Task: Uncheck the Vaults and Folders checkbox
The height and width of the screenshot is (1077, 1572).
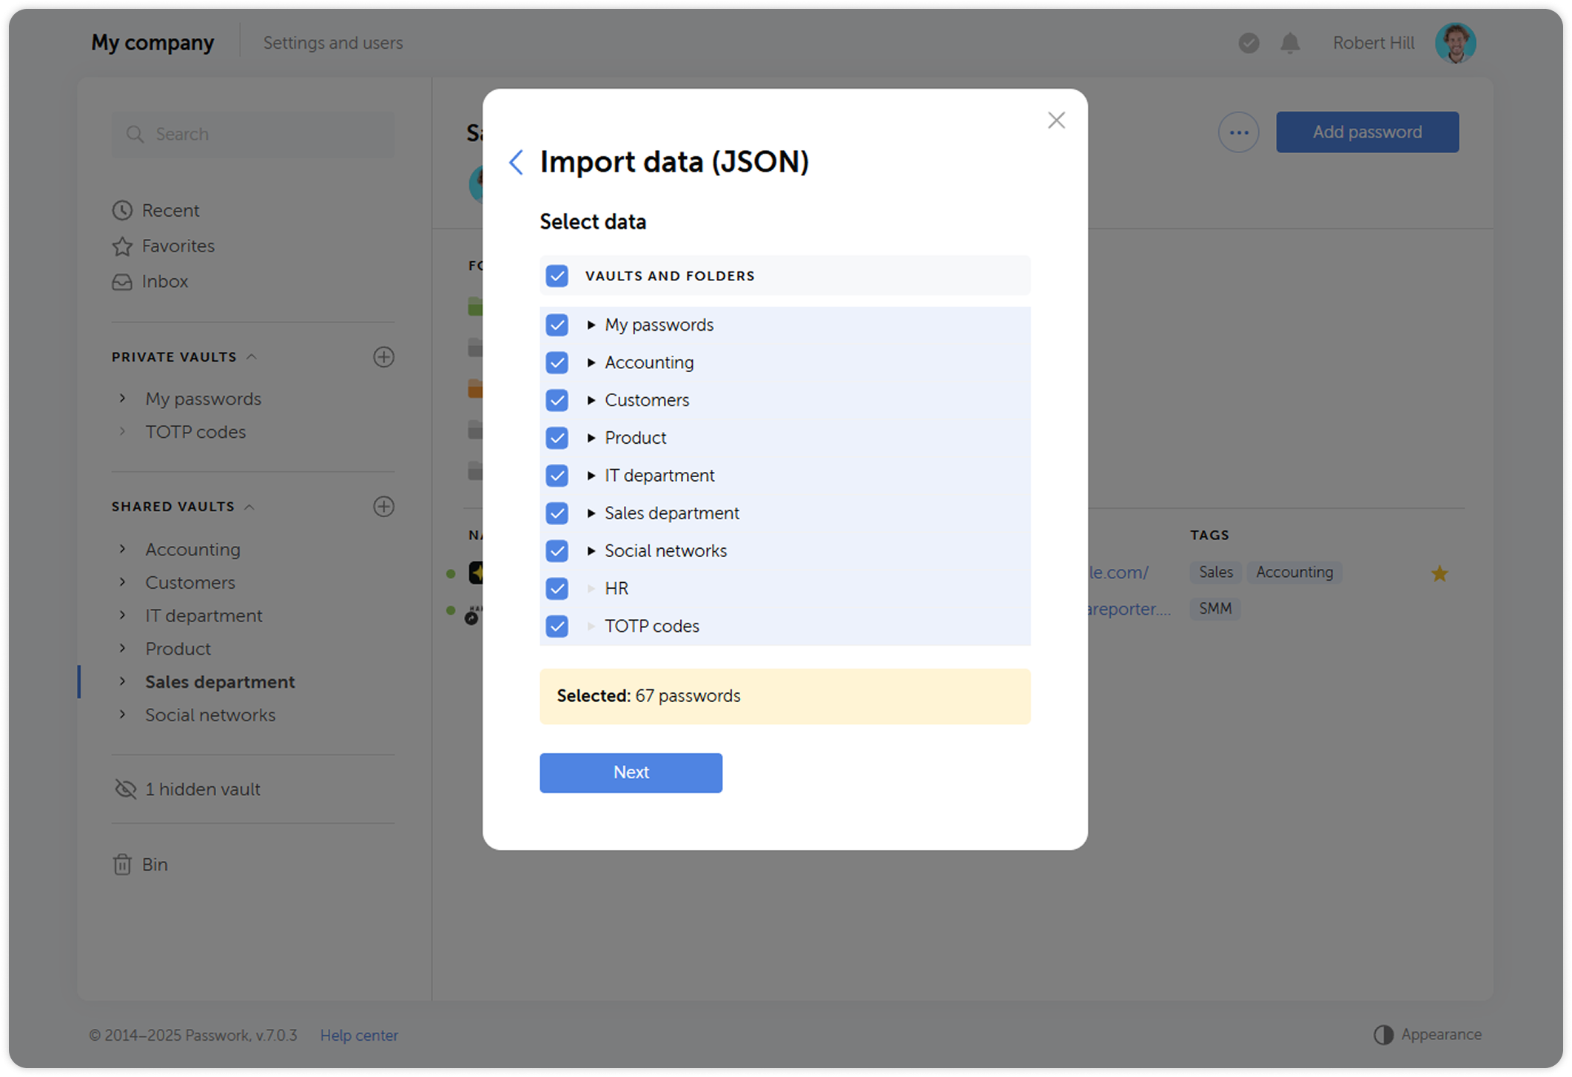Action: (x=557, y=275)
